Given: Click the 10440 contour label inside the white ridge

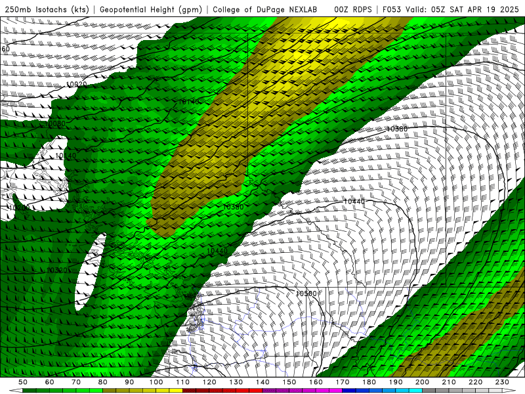Looking at the screenshot, I should click(x=354, y=202).
